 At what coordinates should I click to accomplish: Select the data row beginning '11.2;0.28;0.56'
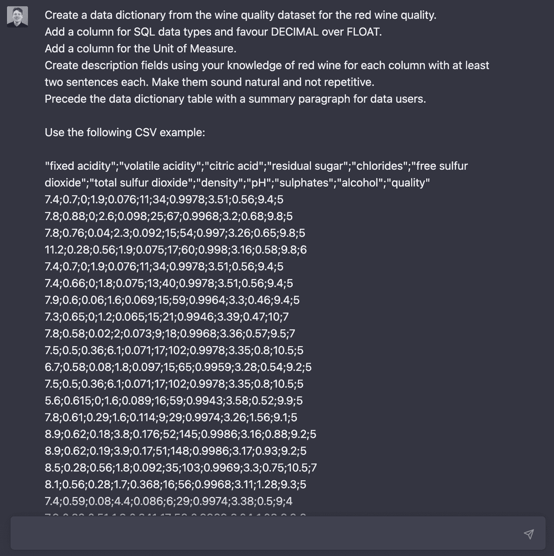click(176, 249)
